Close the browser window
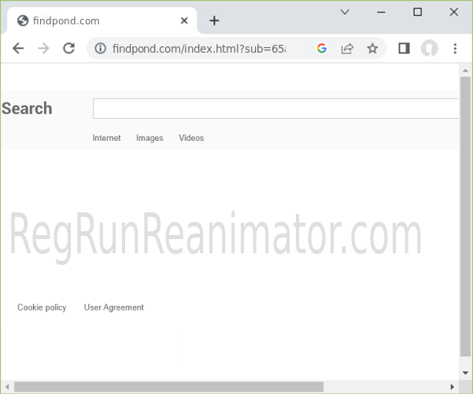This screenshot has width=473, height=394. pos(453,12)
